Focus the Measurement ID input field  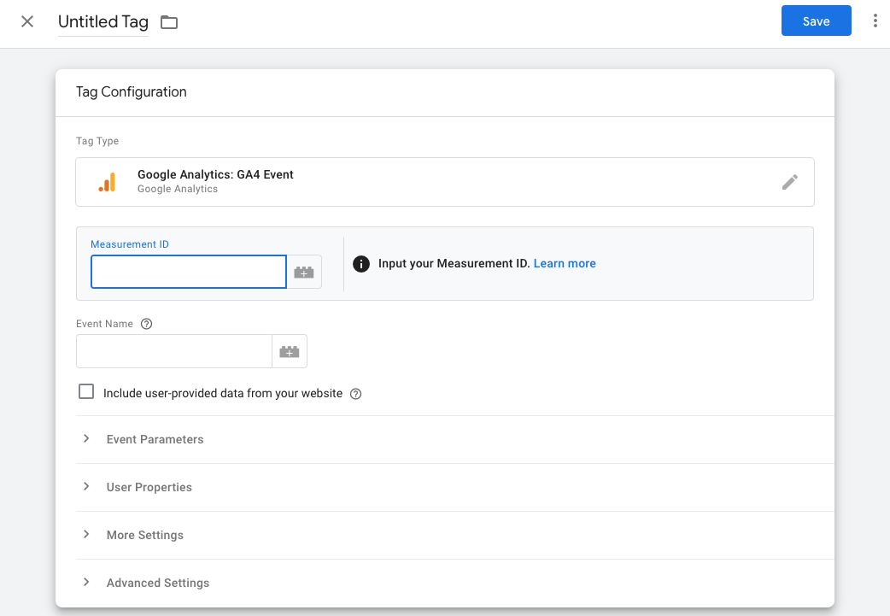[189, 272]
